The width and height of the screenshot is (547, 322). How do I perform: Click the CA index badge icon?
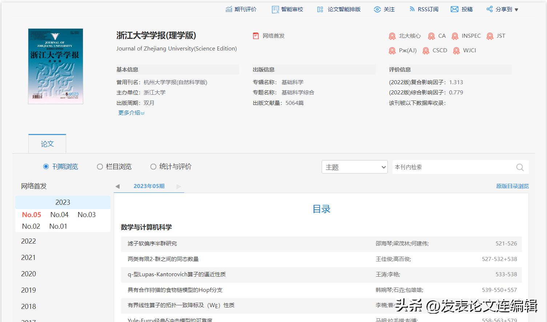[431, 36]
